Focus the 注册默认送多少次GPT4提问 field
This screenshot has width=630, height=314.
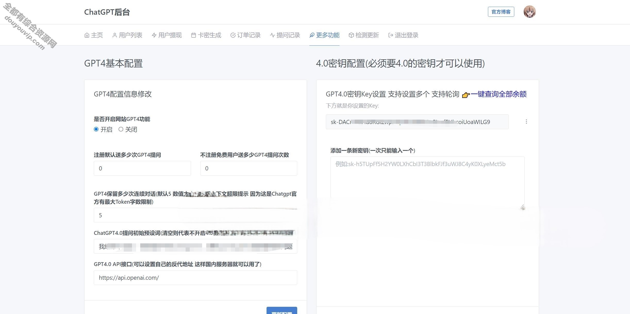coord(142,168)
